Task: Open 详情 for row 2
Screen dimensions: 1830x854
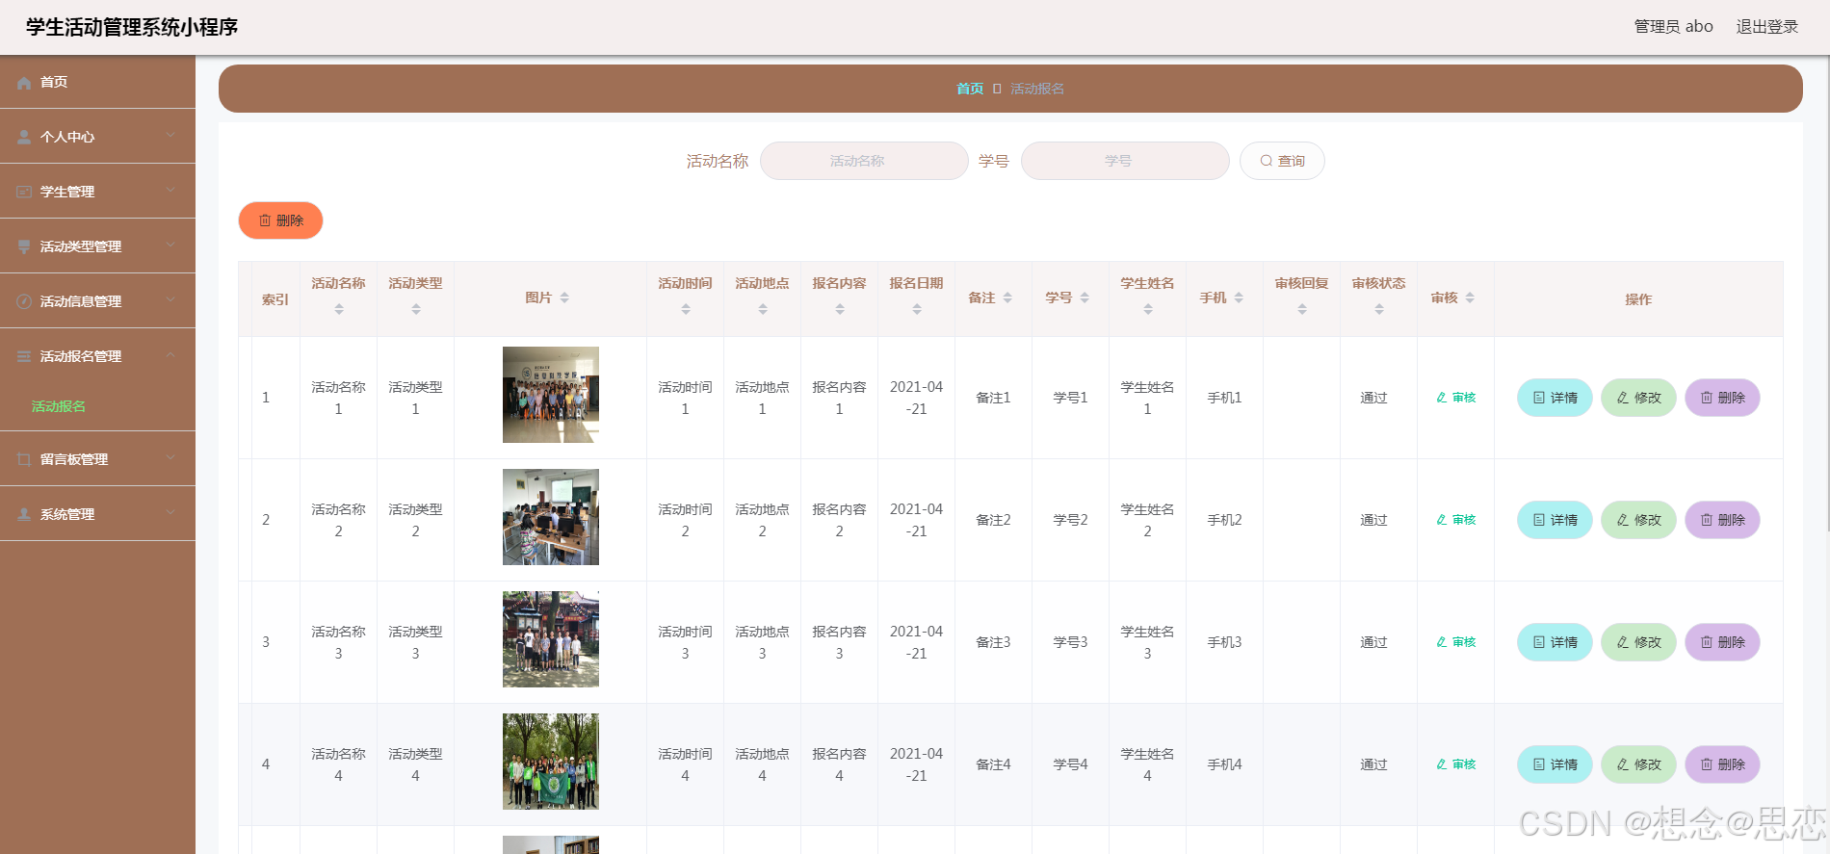Action: [1555, 520]
